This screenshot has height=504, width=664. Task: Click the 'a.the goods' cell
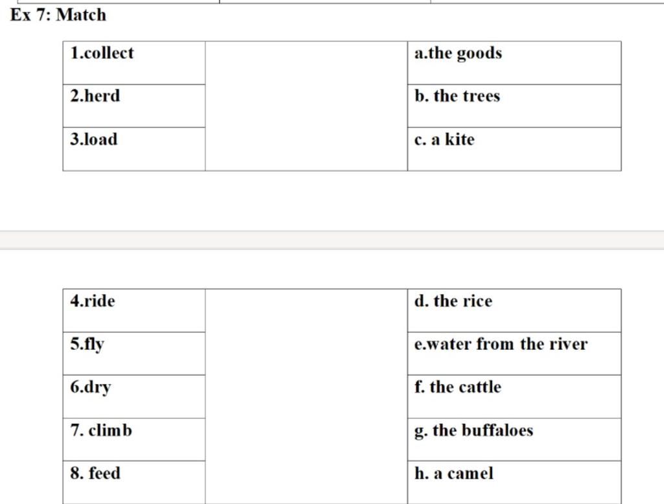click(x=514, y=63)
